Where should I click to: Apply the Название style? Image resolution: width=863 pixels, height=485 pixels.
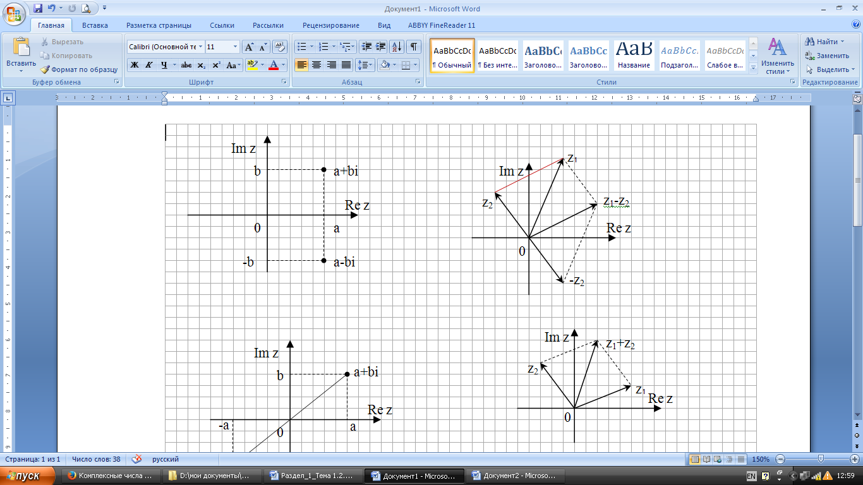[634, 56]
